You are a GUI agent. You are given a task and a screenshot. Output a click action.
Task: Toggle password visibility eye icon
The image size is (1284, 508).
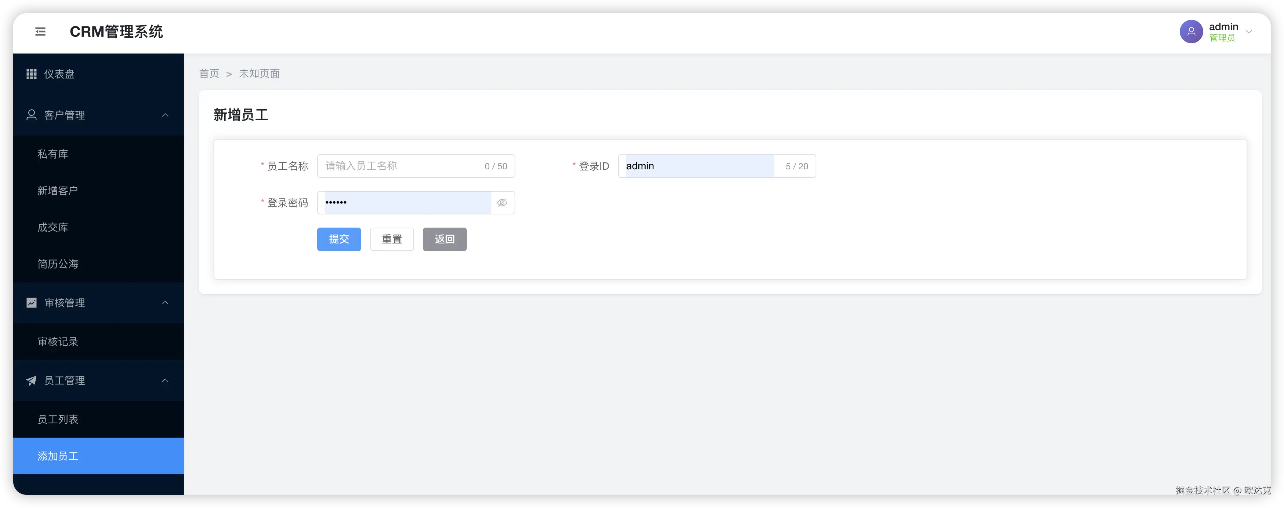coord(502,202)
